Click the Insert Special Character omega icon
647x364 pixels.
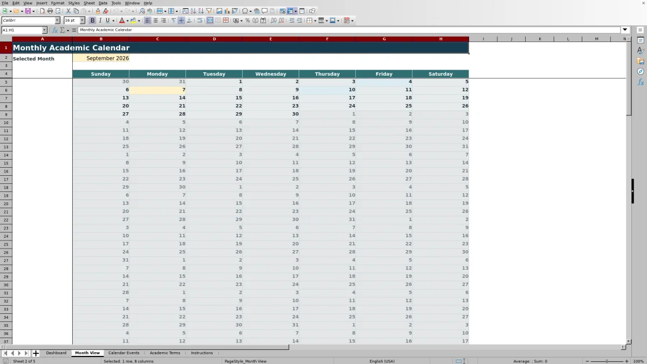pyautogui.click(x=245, y=11)
